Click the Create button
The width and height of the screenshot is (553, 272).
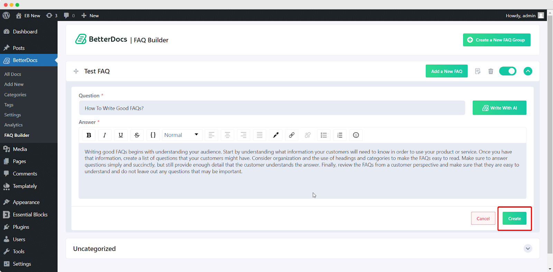click(x=514, y=218)
